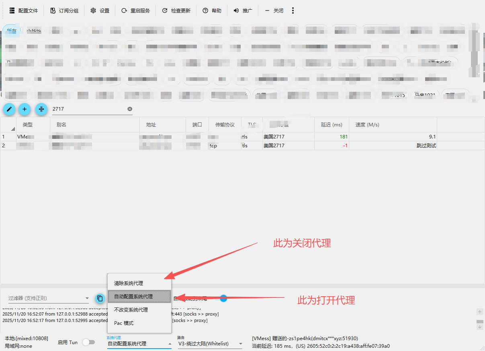The width and height of the screenshot is (485, 351).
Task: Expand the 路由 V3-绕过大陆 combo box
Action: point(210,344)
